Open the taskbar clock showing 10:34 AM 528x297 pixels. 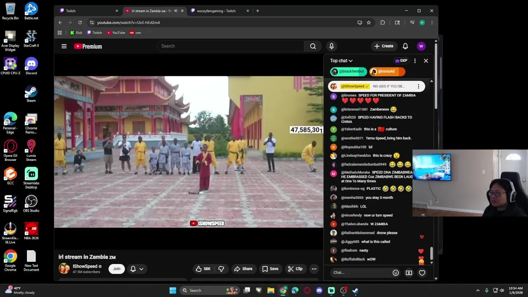click(x=516, y=290)
